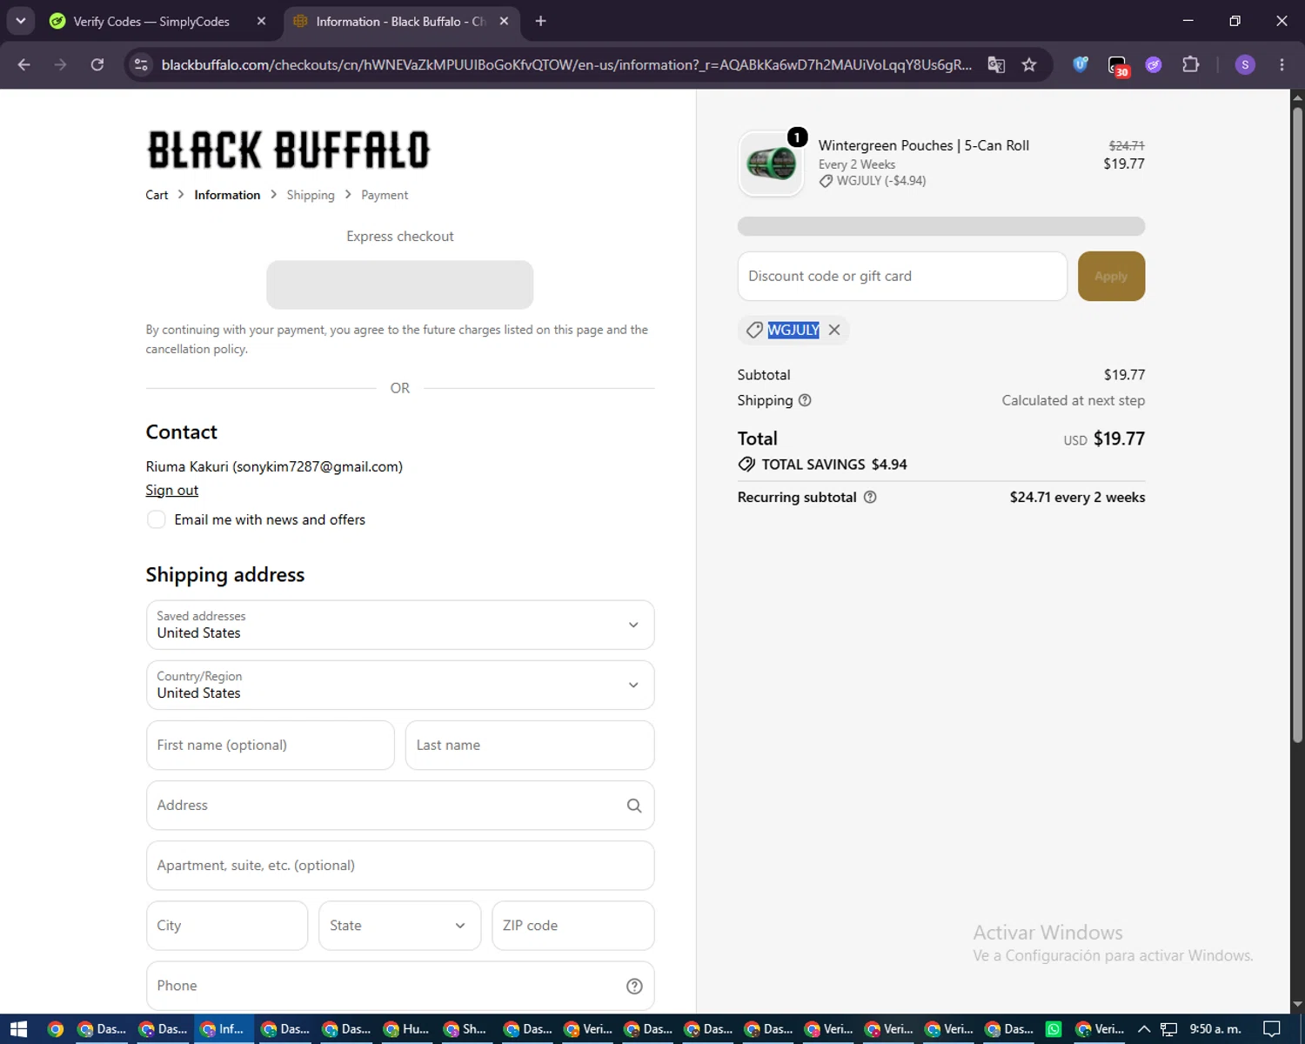Focus the ZIP code field
Viewport: 1305px width, 1044px height.
click(573, 926)
